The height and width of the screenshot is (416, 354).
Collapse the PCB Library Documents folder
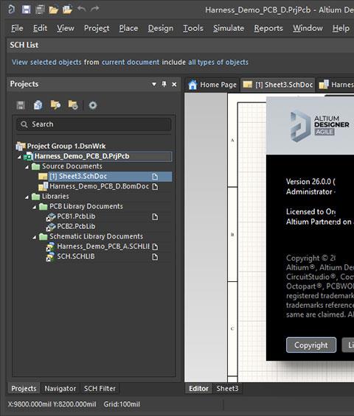pos(34,207)
